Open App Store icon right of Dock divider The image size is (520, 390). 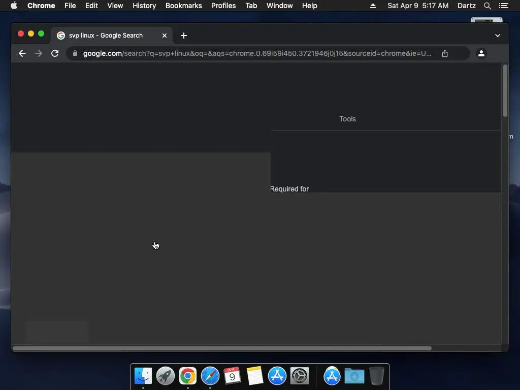pos(332,376)
